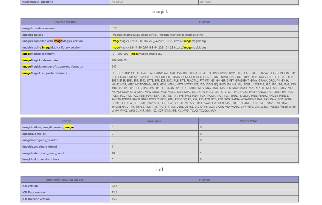Image resolution: width=322 pixels, height=205 pixels.
Task: Select the 'imagick classes' row label
Action: pos(33,35)
